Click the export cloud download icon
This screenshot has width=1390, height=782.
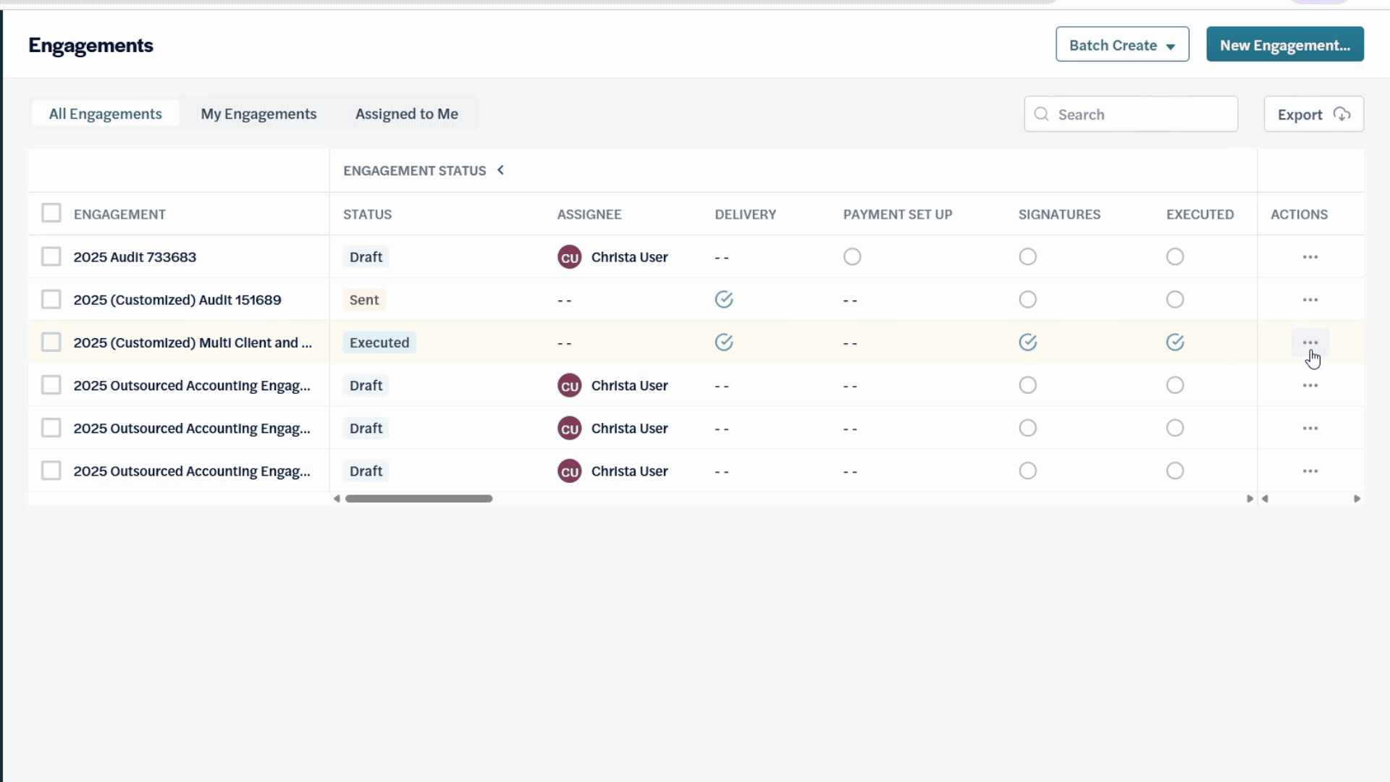[1341, 114]
